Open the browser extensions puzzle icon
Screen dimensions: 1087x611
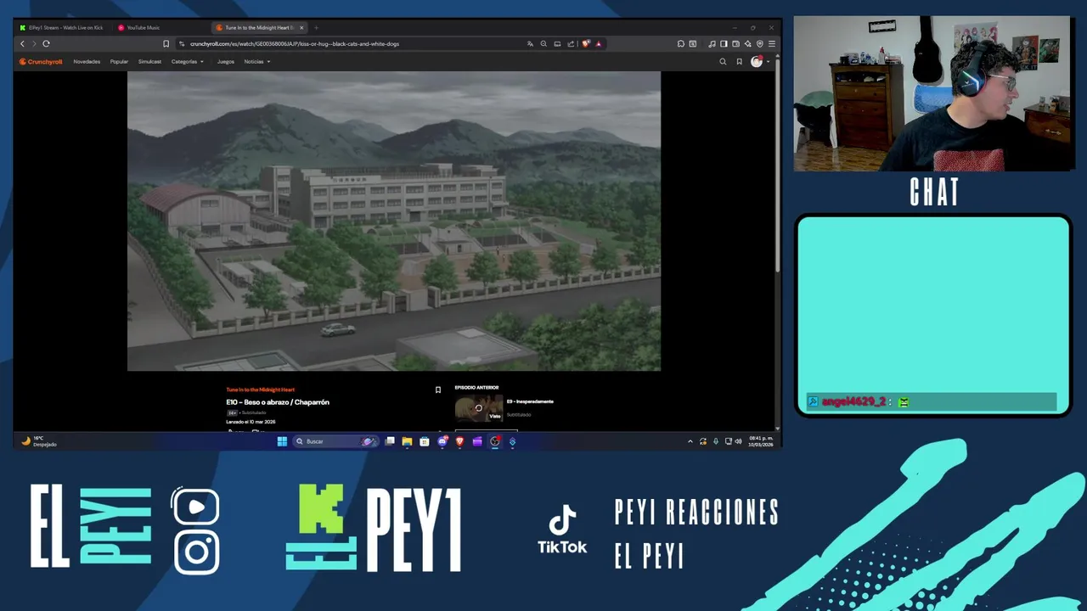click(681, 43)
